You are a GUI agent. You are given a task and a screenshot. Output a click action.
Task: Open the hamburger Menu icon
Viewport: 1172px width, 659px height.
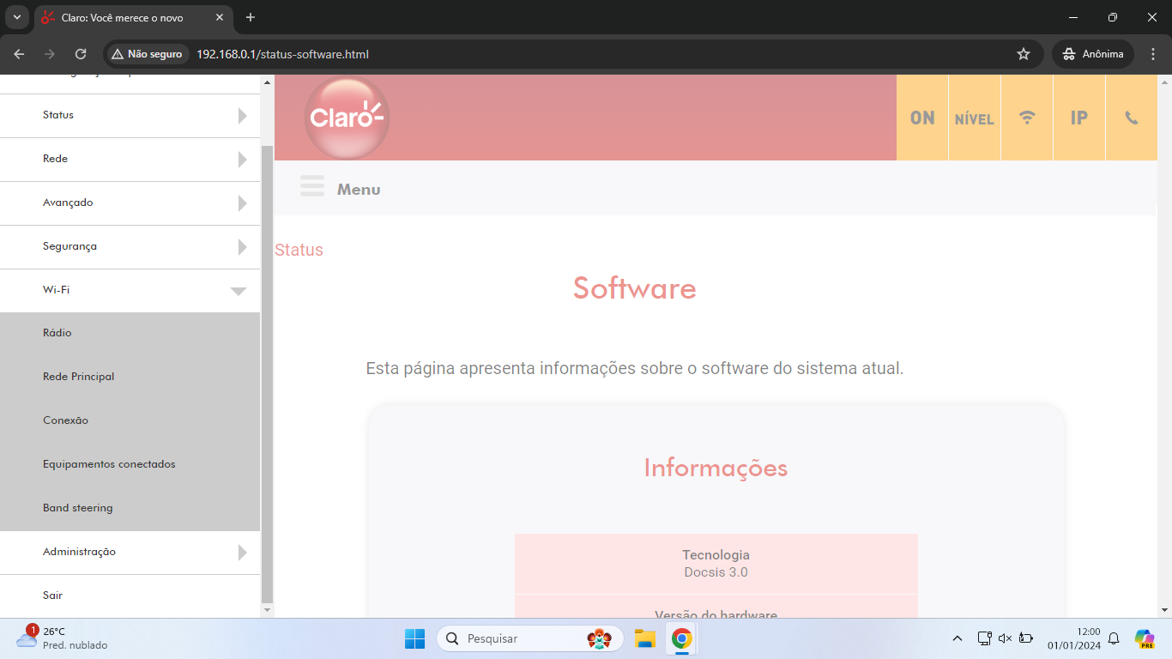point(312,186)
